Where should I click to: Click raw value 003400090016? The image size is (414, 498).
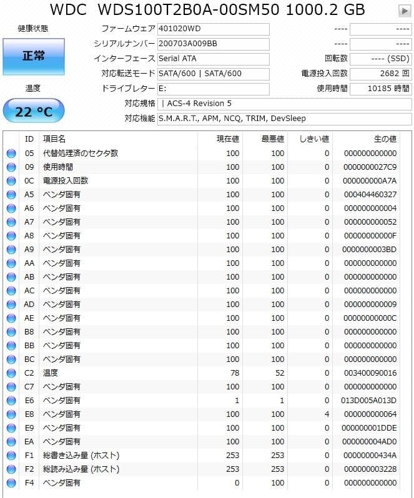tap(370, 373)
